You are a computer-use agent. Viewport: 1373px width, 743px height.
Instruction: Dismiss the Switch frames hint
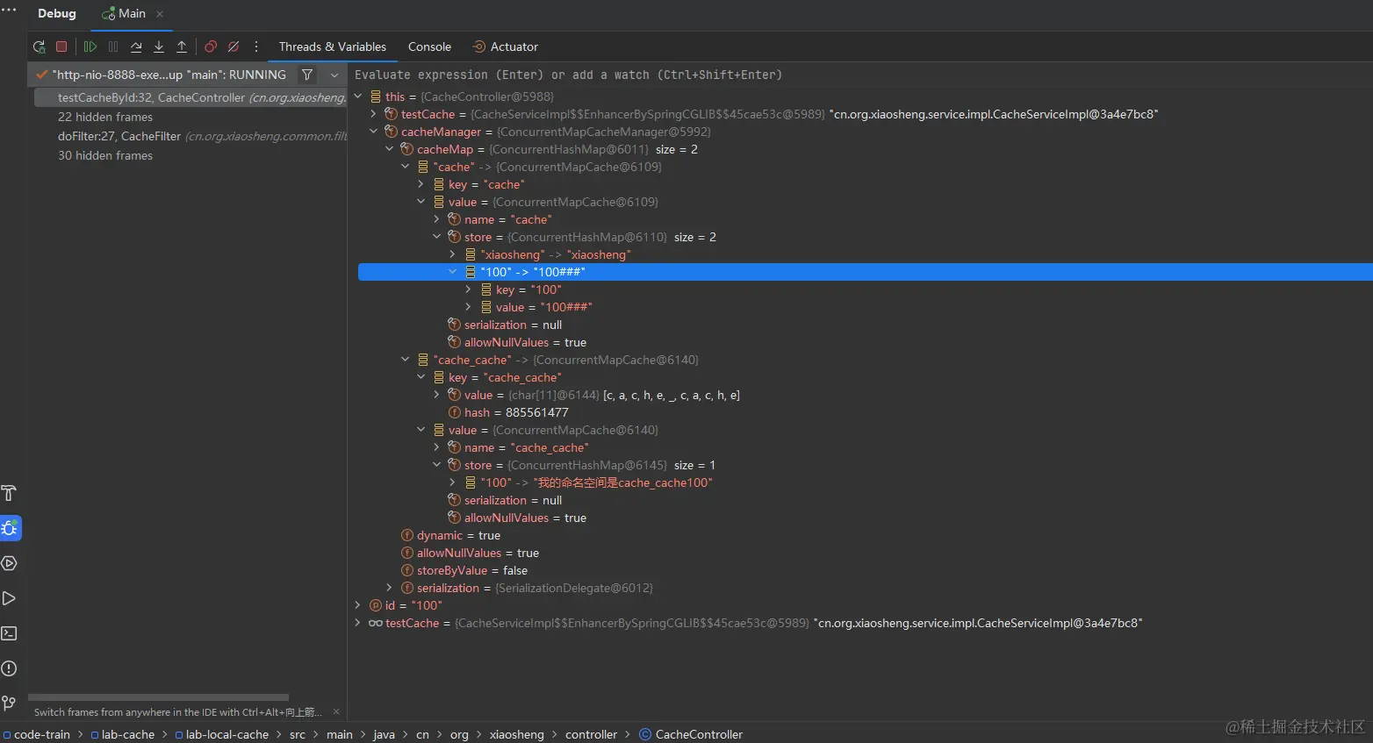pos(336,711)
